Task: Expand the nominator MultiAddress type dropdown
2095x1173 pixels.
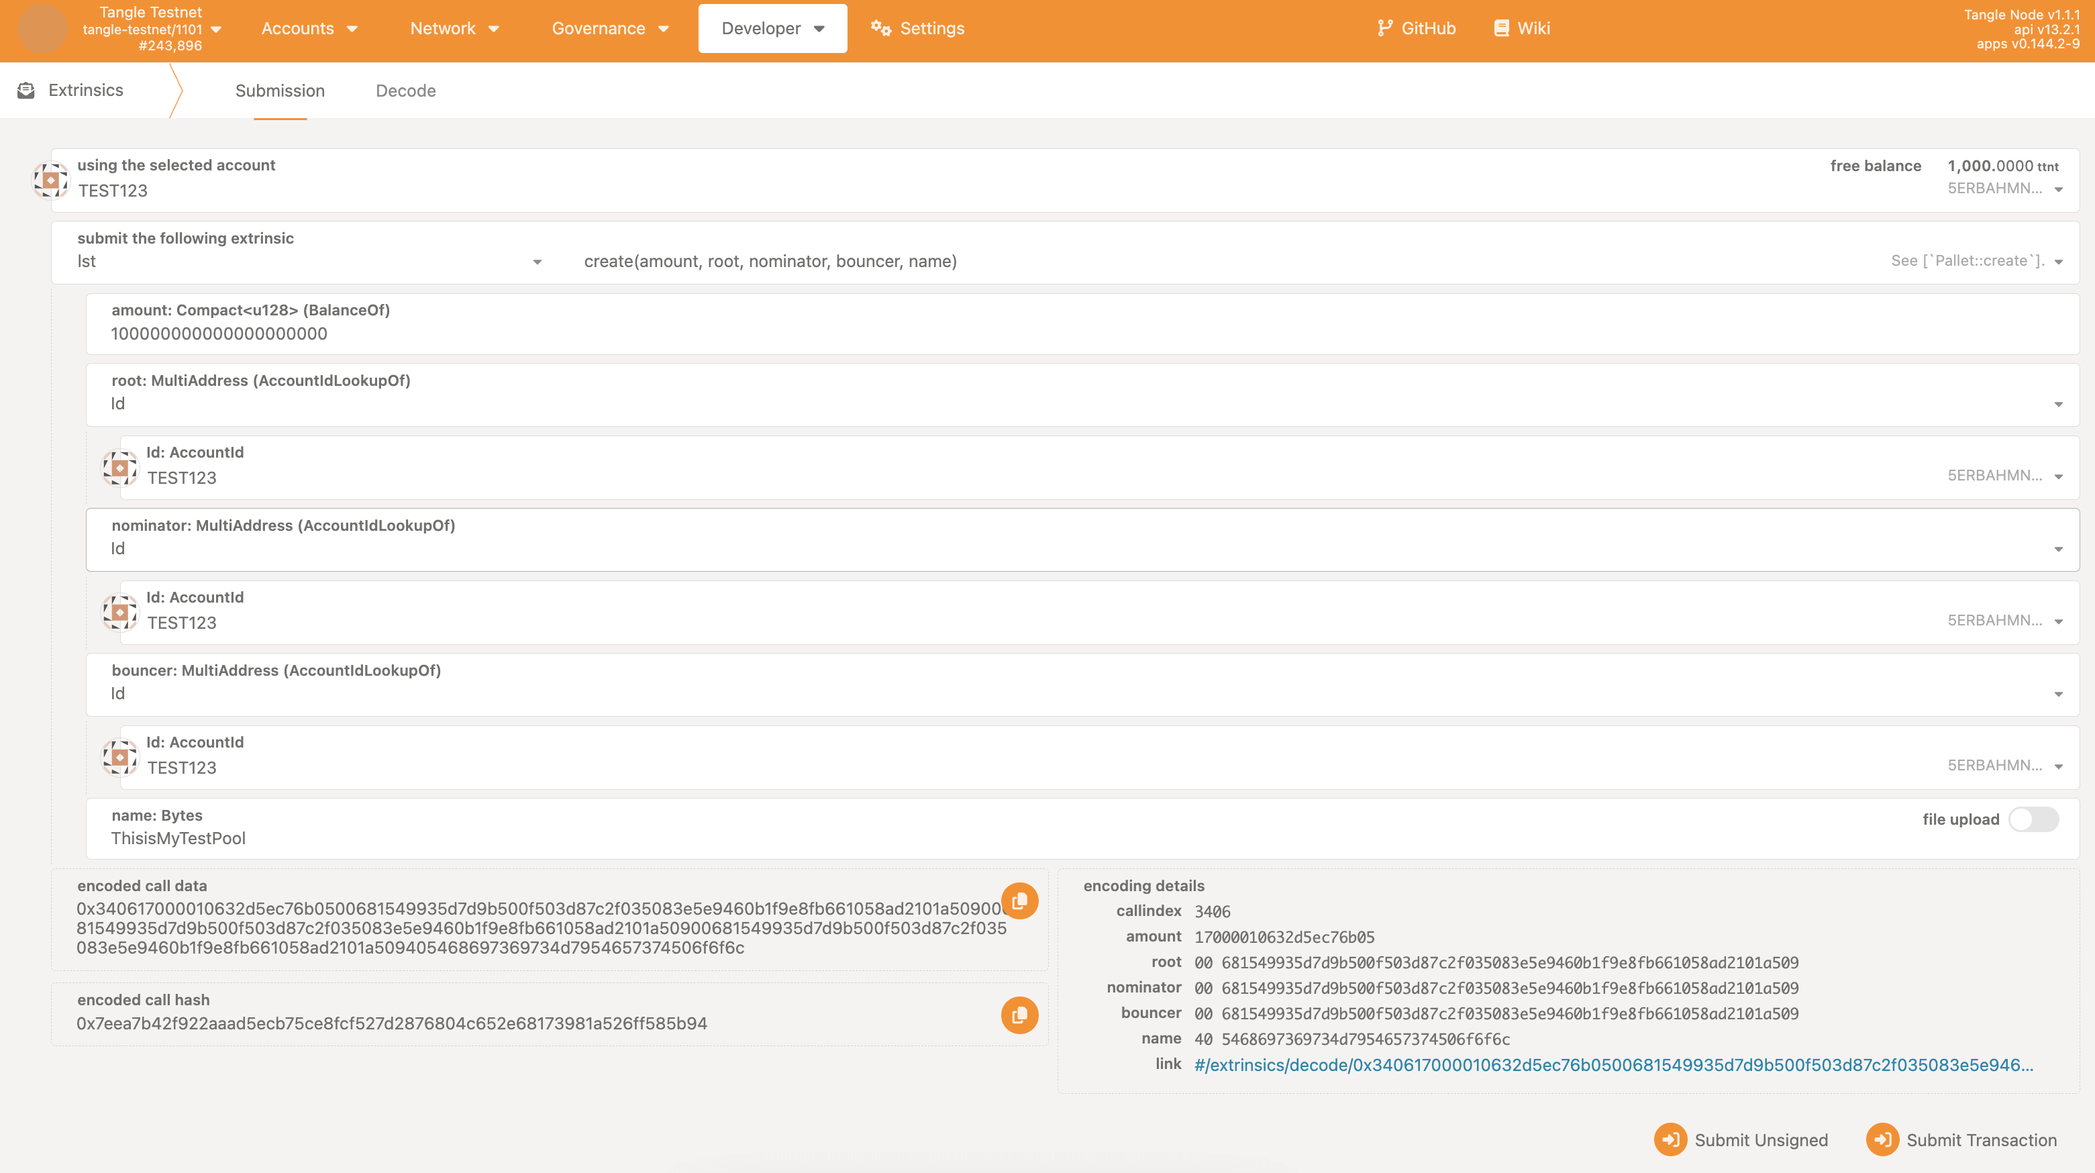Action: click(x=2057, y=549)
